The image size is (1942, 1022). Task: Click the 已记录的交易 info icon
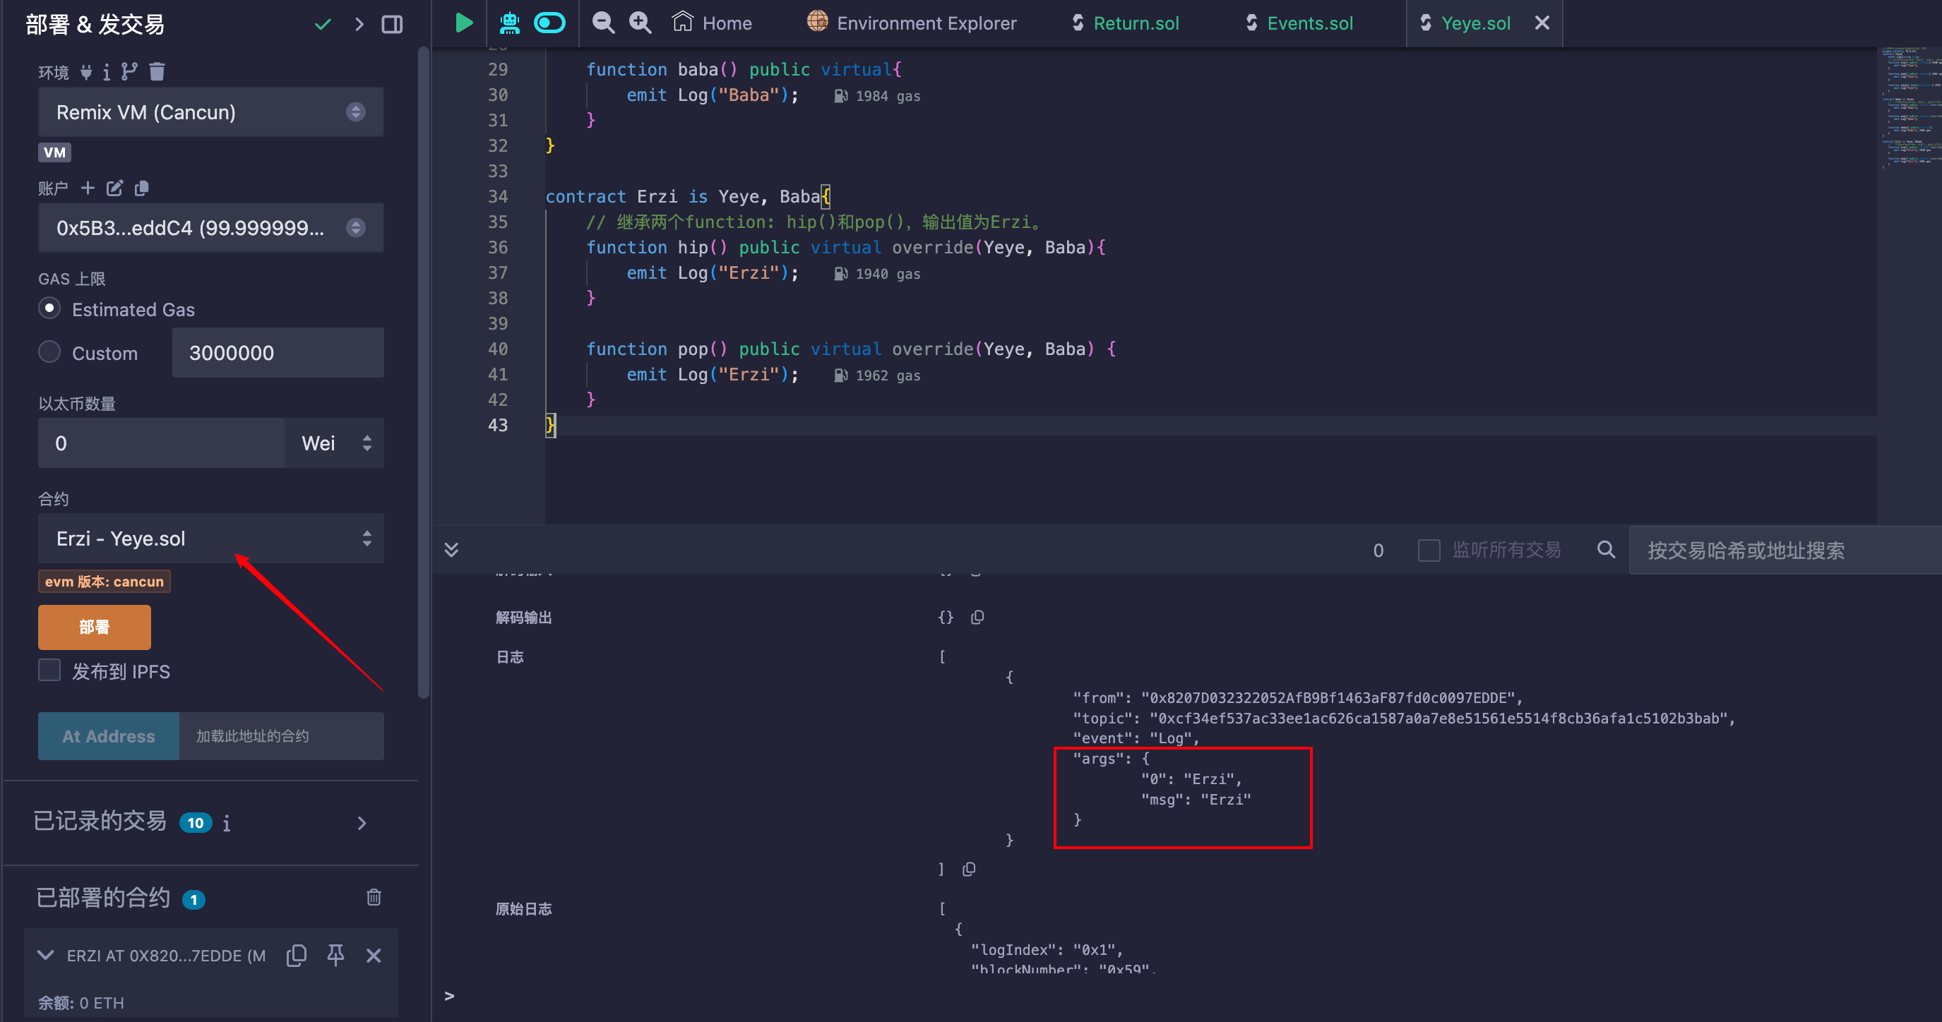(226, 824)
